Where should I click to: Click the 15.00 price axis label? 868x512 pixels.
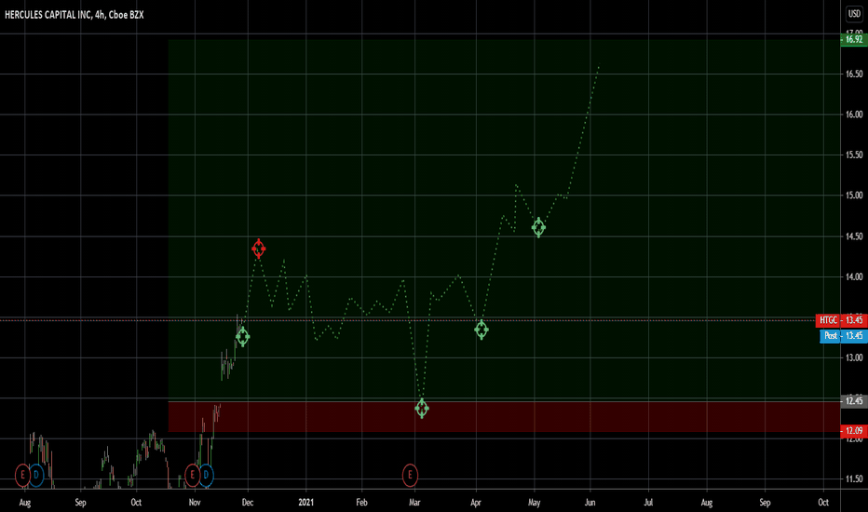pyautogui.click(x=854, y=195)
